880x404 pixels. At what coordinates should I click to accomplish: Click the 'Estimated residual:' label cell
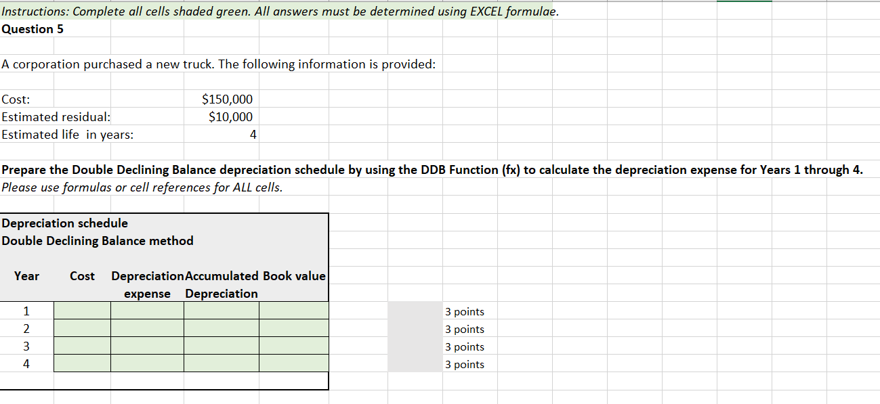(56, 117)
